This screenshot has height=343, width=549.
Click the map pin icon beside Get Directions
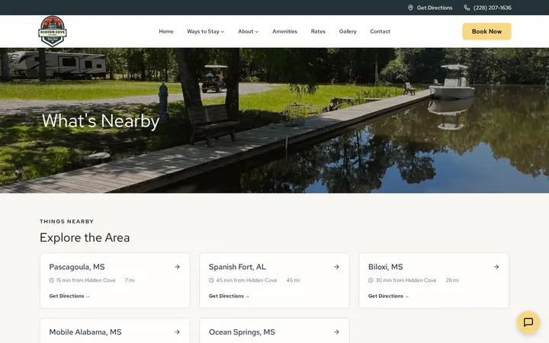[410, 8]
